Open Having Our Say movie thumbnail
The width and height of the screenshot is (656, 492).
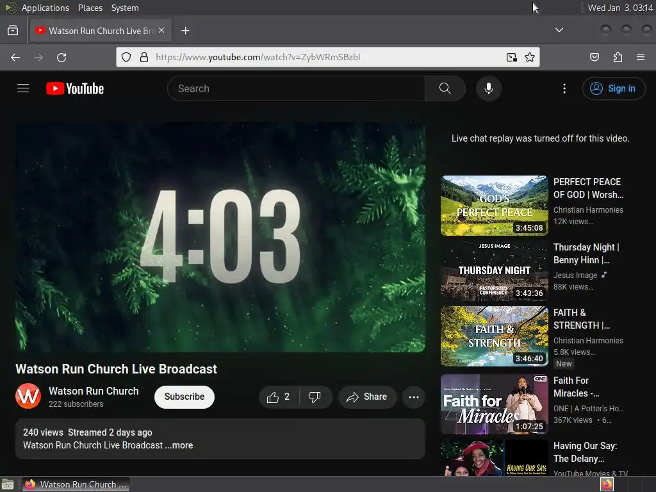tap(494, 457)
